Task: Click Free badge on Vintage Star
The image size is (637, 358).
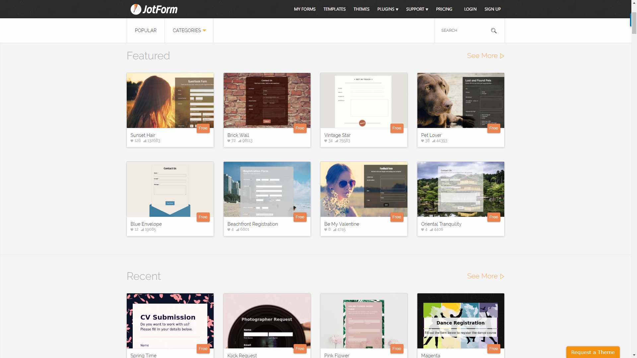Action: click(x=397, y=128)
